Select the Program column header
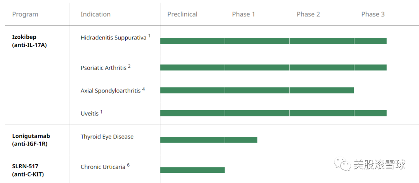Viewport: 419px width, 183px height. [25, 14]
